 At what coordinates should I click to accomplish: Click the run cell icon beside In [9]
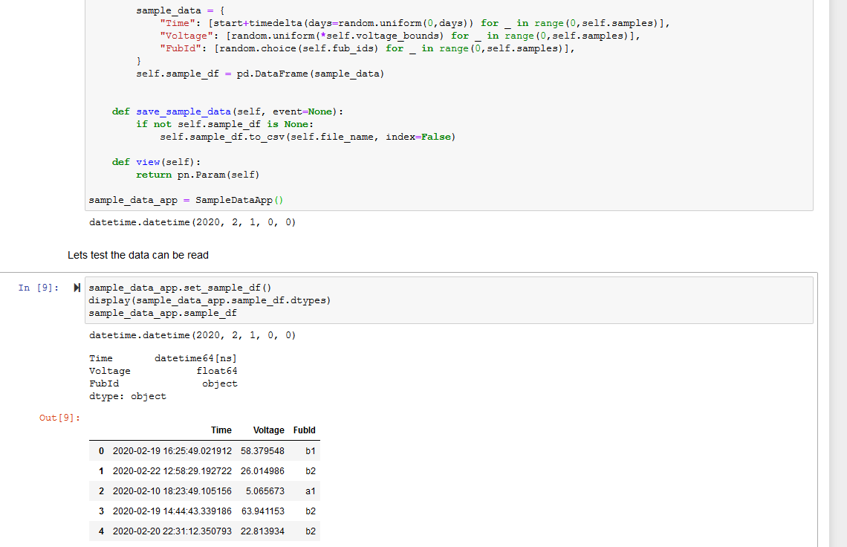[77, 288]
